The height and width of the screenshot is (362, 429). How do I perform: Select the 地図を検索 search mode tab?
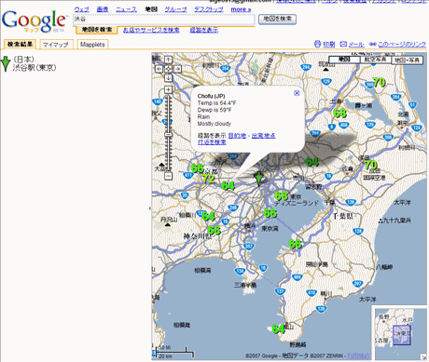[97, 30]
